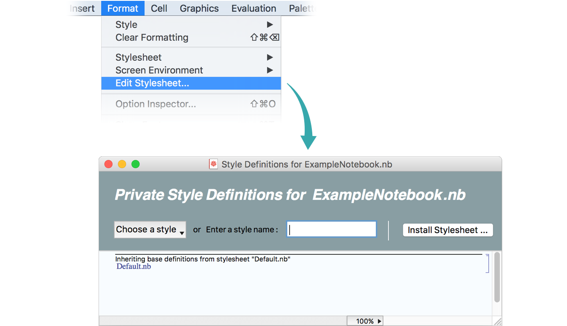
Task: Click the cell bracket beside Default.nb
Action: pos(487,264)
